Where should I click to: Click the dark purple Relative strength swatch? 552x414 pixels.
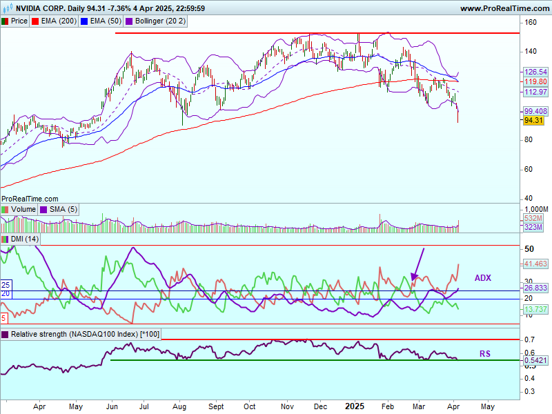[5, 335]
